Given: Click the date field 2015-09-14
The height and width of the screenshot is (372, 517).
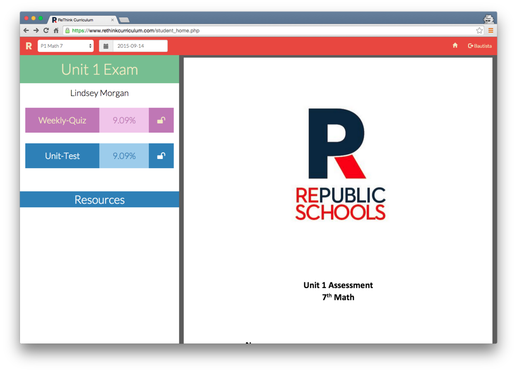Looking at the screenshot, I should [x=140, y=46].
